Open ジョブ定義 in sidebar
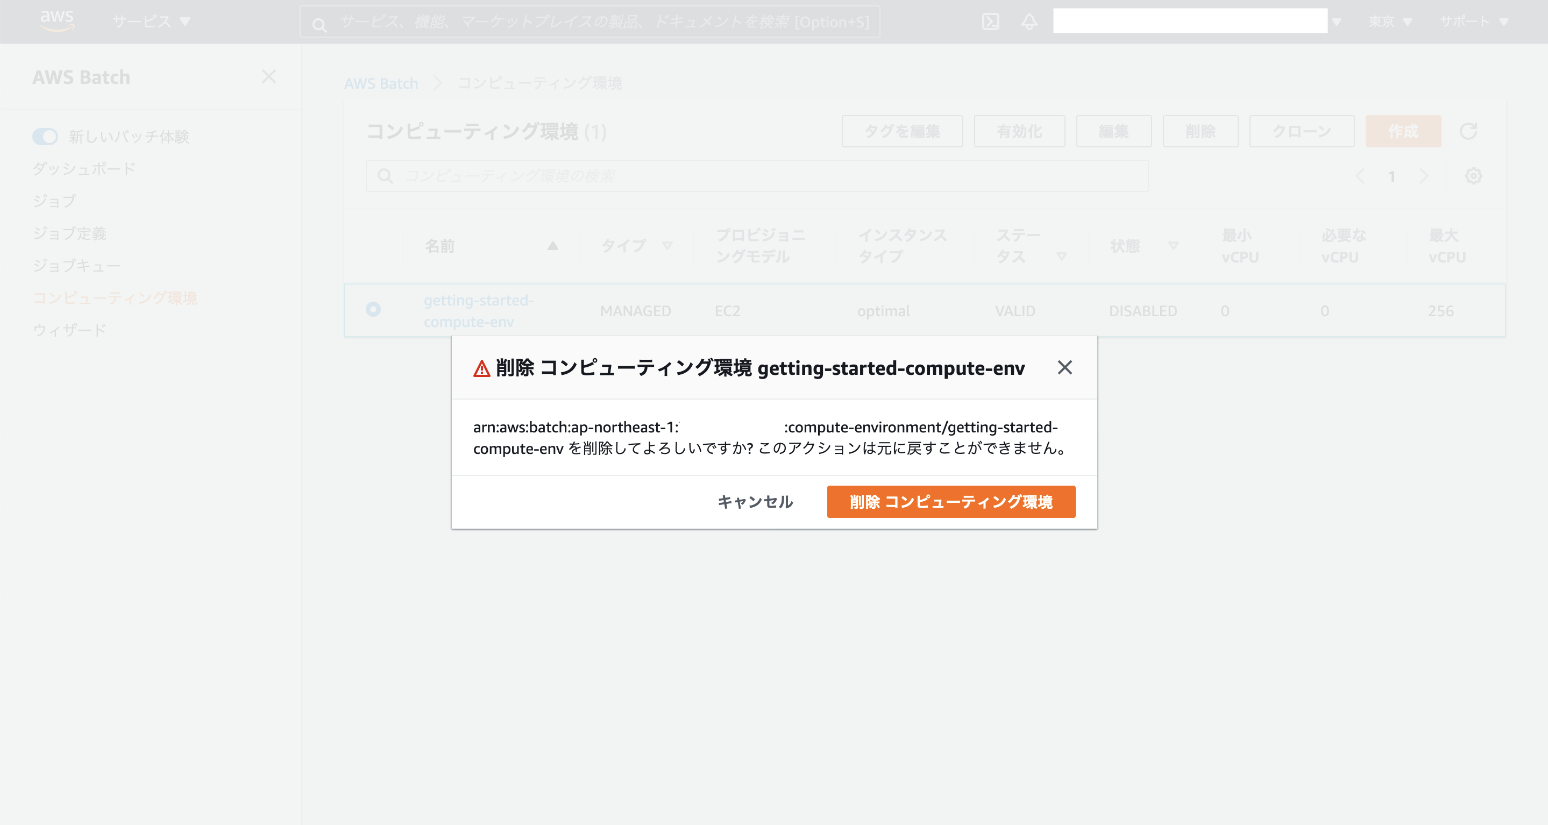This screenshot has width=1548, height=825. [x=70, y=233]
